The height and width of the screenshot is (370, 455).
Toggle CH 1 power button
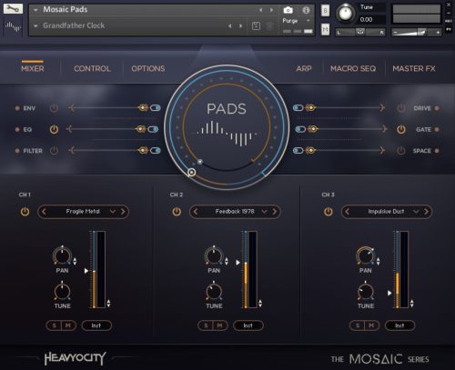tap(25, 212)
